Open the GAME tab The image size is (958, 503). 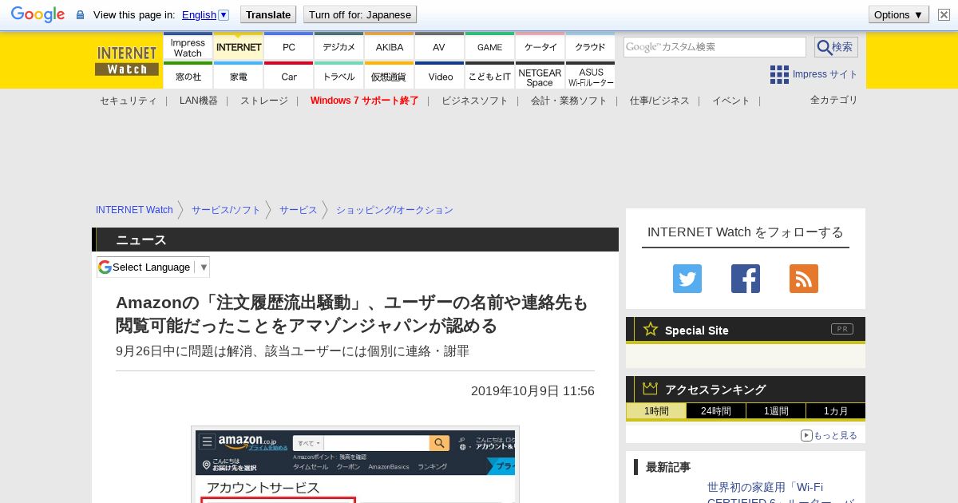[489, 47]
